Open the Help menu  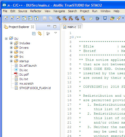(x=117, y=11)
